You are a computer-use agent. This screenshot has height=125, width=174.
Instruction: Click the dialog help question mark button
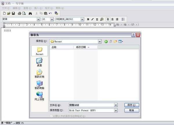click(x=133, y=35)
